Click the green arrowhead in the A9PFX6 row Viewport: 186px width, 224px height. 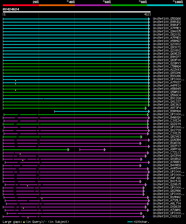point(69,150)
